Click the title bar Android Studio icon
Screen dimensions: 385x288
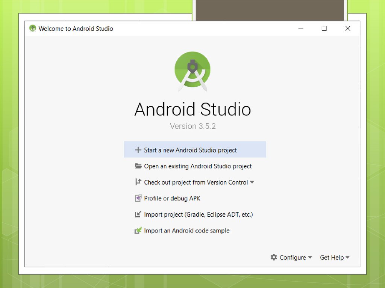pos(32,28)
